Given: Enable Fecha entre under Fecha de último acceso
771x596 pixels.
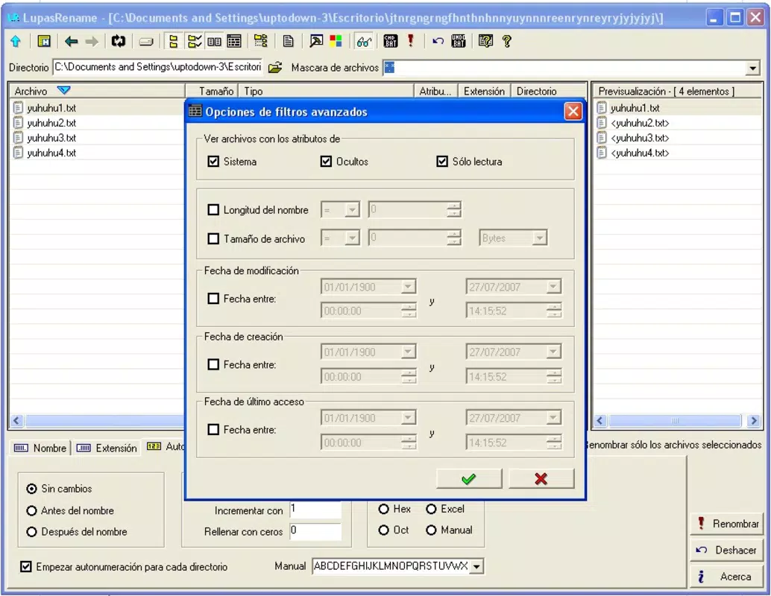Looking at the screenshot, I should click(x=213, y=429).
